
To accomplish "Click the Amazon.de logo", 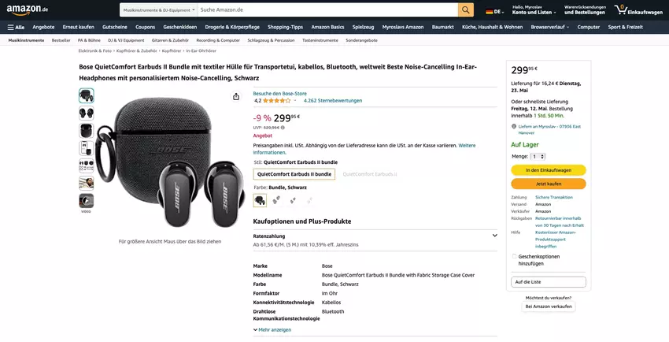I will pyautogui.click(x=27, y=9).
